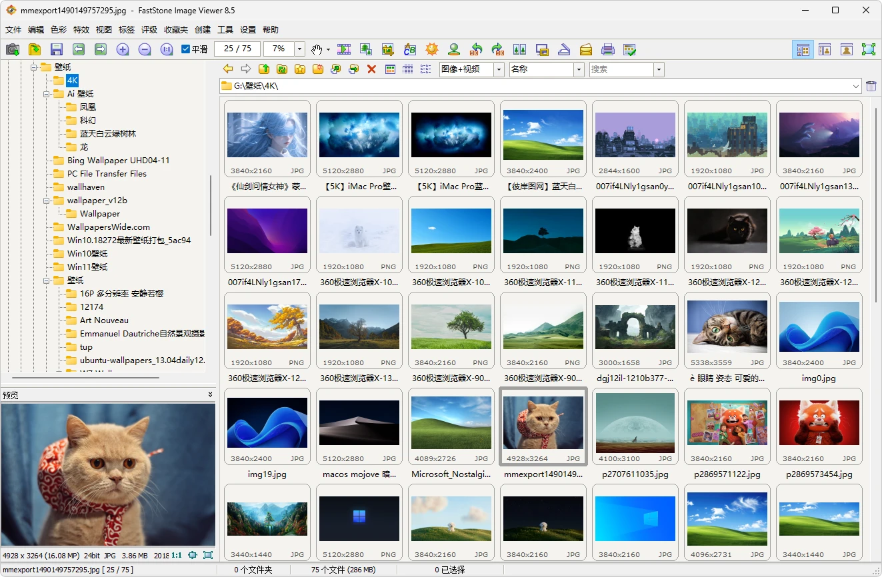The image size is (882, 577).
Task: Open the 编辑 menu
Action: click(36, 30)
